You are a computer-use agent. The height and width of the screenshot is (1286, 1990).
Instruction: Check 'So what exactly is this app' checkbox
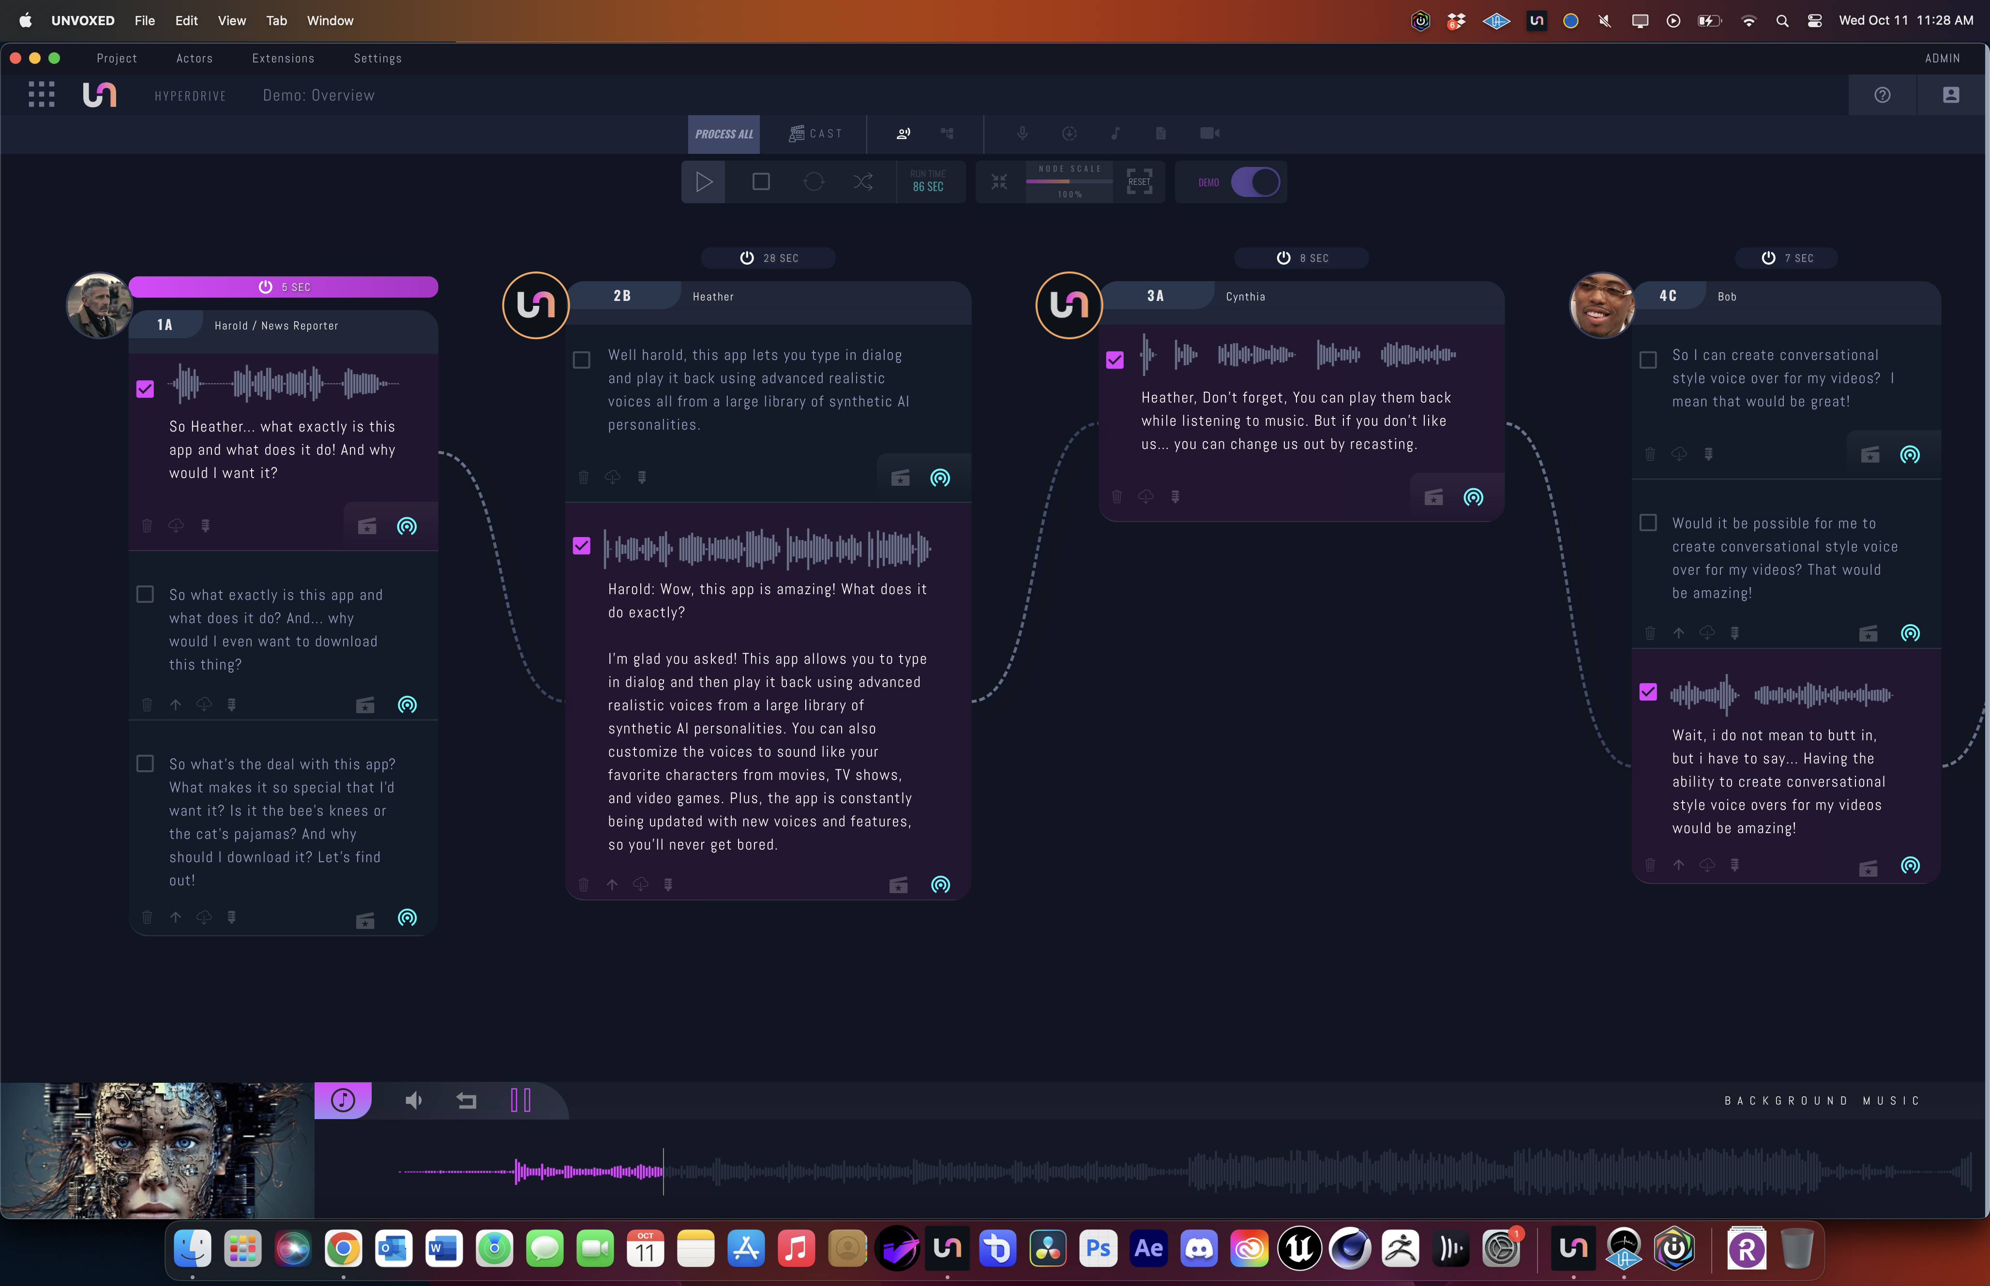point(145,595)
